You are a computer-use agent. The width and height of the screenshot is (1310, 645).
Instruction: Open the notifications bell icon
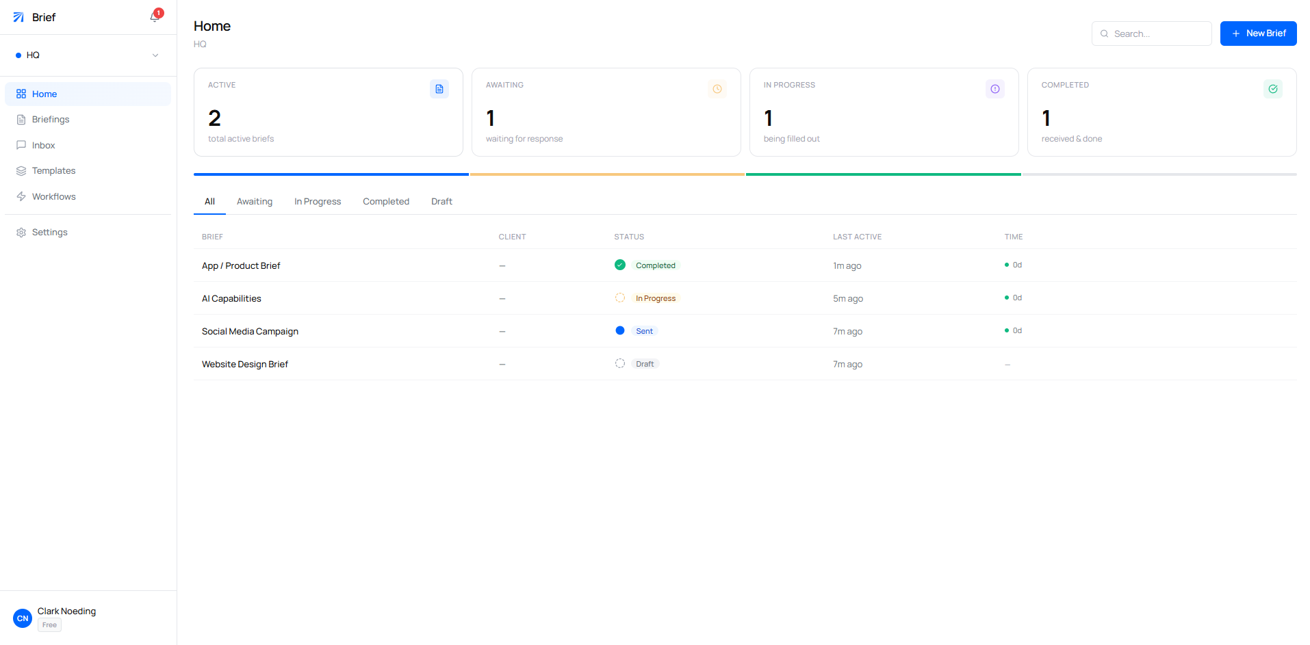tap(154, 17)
